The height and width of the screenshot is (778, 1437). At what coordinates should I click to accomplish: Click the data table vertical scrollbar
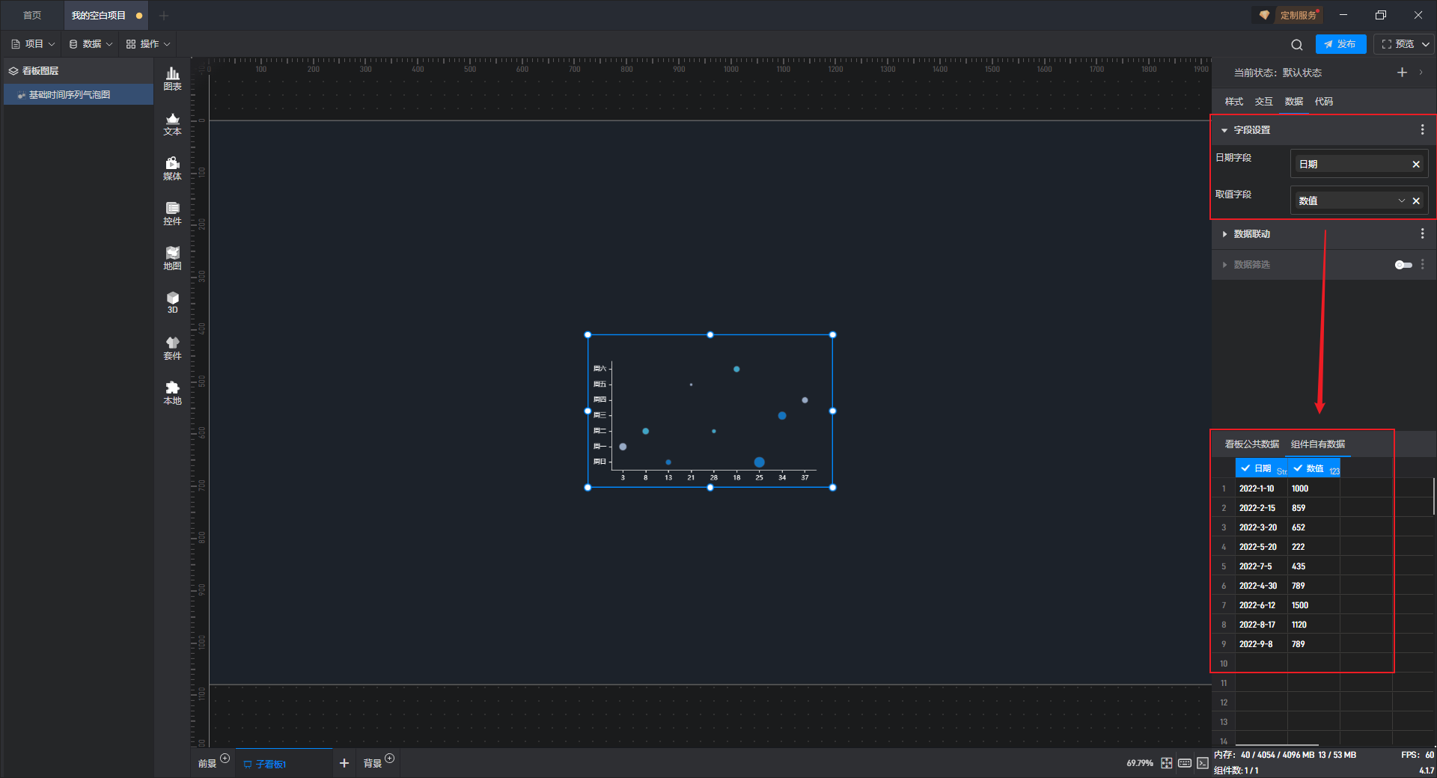click(x=1434, y=497)
